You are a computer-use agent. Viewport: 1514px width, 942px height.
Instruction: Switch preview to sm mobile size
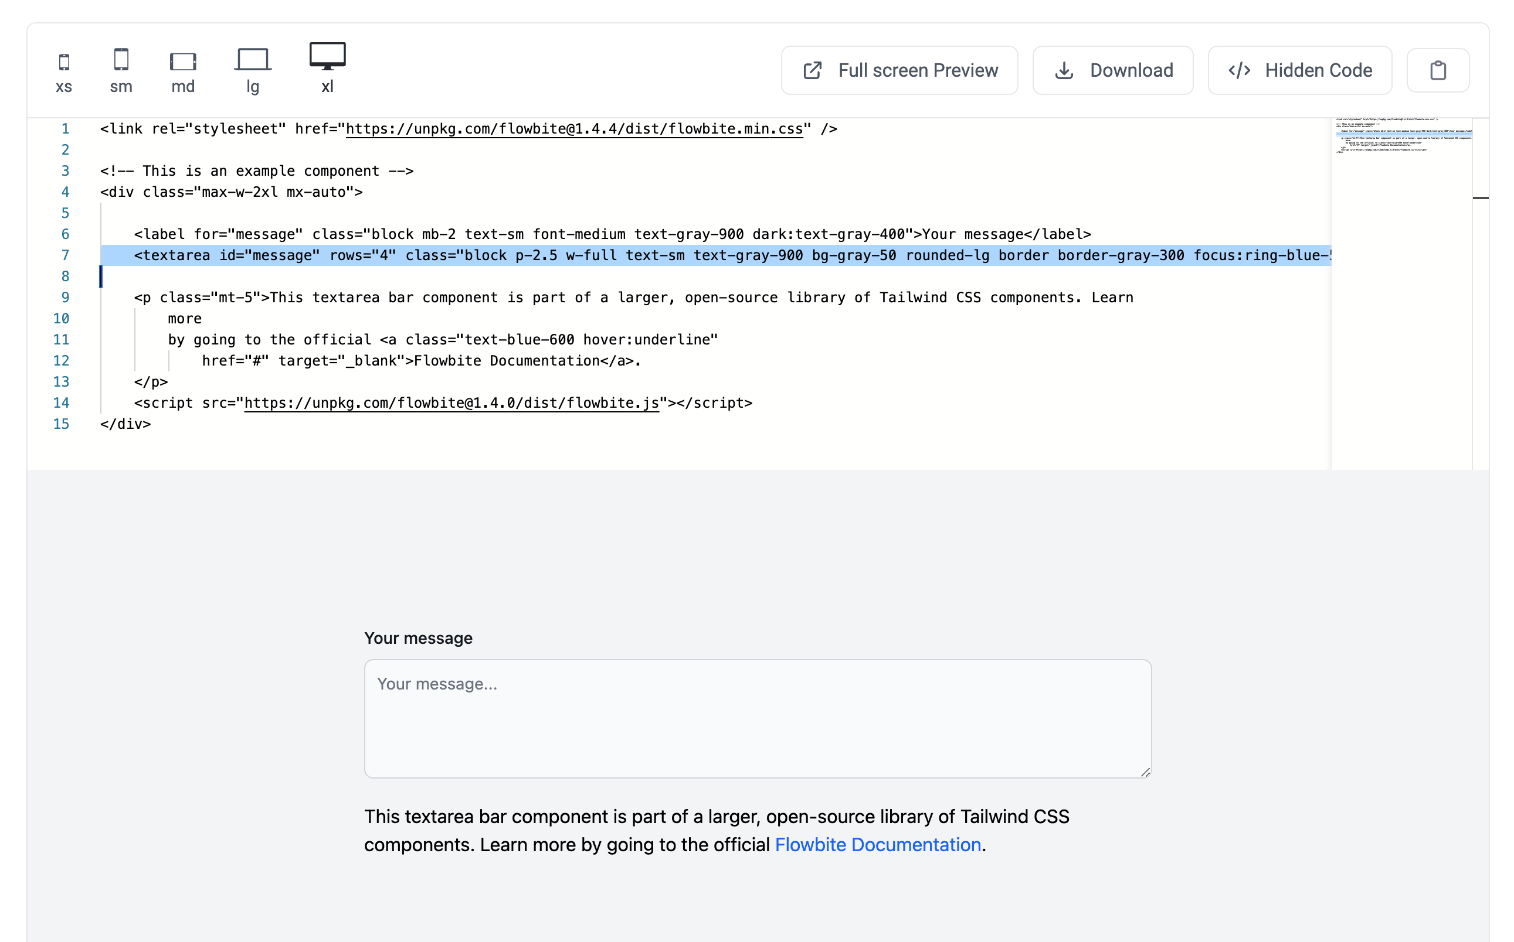(121, 60)
